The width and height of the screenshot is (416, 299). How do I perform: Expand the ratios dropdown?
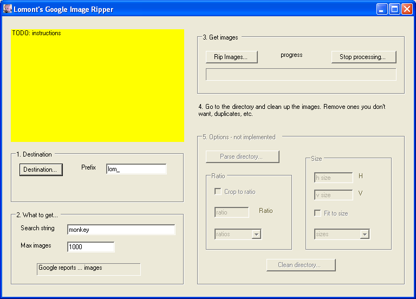[x=256, y=235]
